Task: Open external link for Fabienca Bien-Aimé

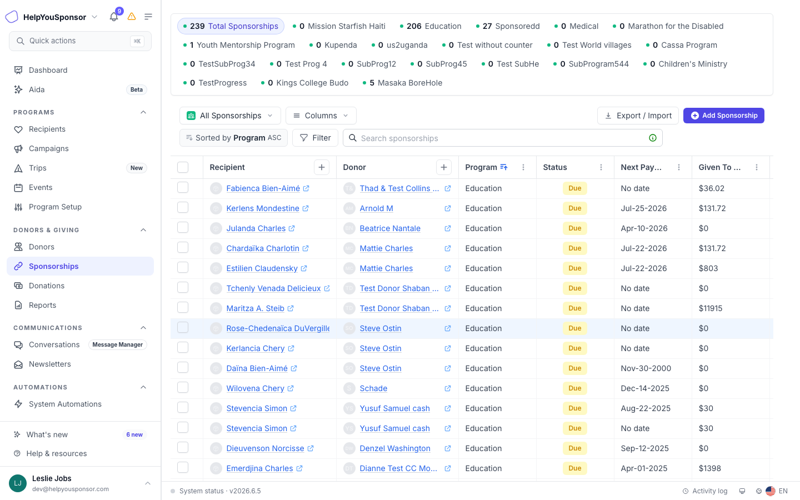Action: click(x=306, y=188)
